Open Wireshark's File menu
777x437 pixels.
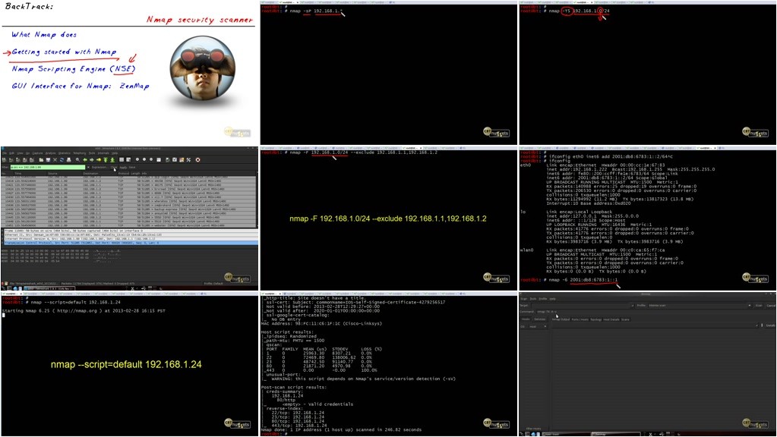[x=4, y=153]
